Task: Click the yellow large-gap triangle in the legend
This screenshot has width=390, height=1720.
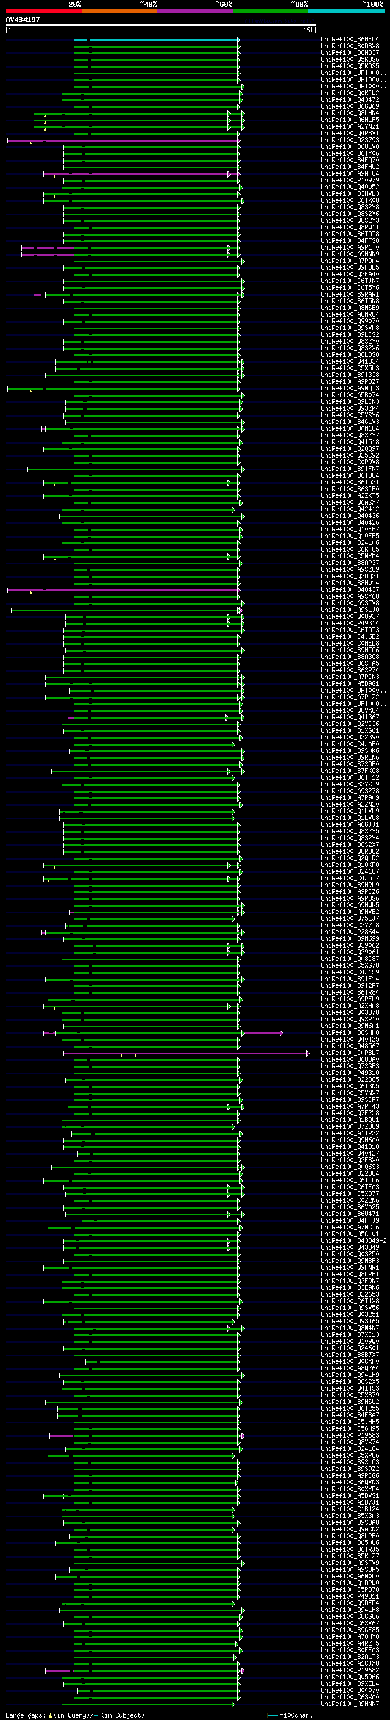Action: click(x=50, y=1715)
